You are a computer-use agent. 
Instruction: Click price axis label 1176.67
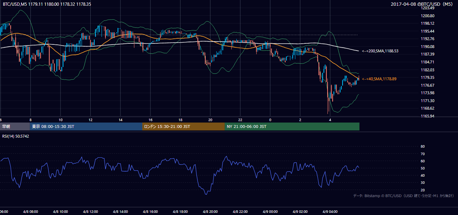pyautogui.click(x=427, y=85)
